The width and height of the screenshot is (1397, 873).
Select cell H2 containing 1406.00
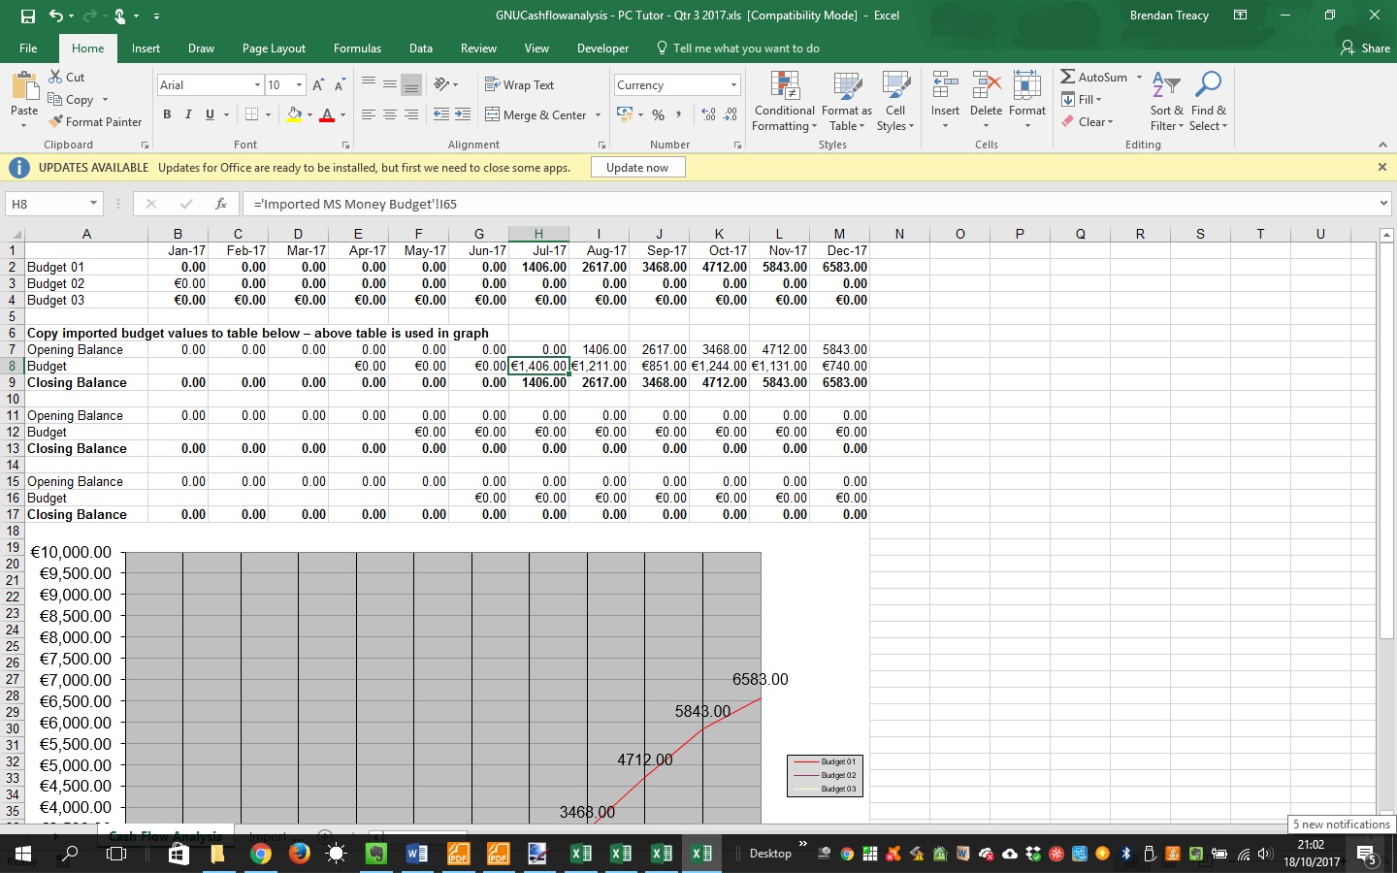538,267
